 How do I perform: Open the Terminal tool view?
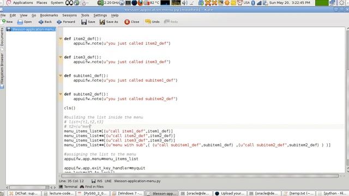pyautogui.click(x=68, y=187)
